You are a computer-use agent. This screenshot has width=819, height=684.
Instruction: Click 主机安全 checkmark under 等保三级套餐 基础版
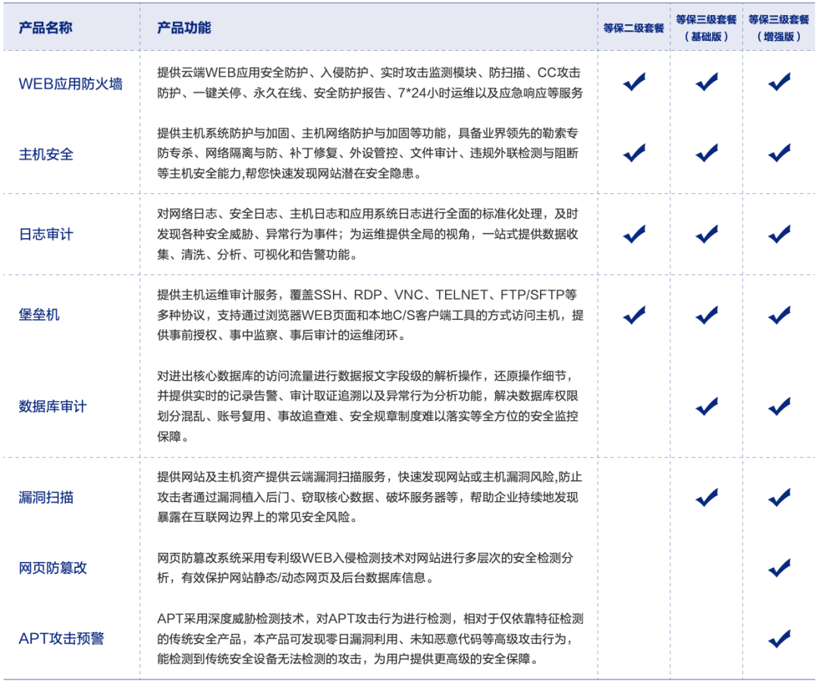[x=707, y=152]
